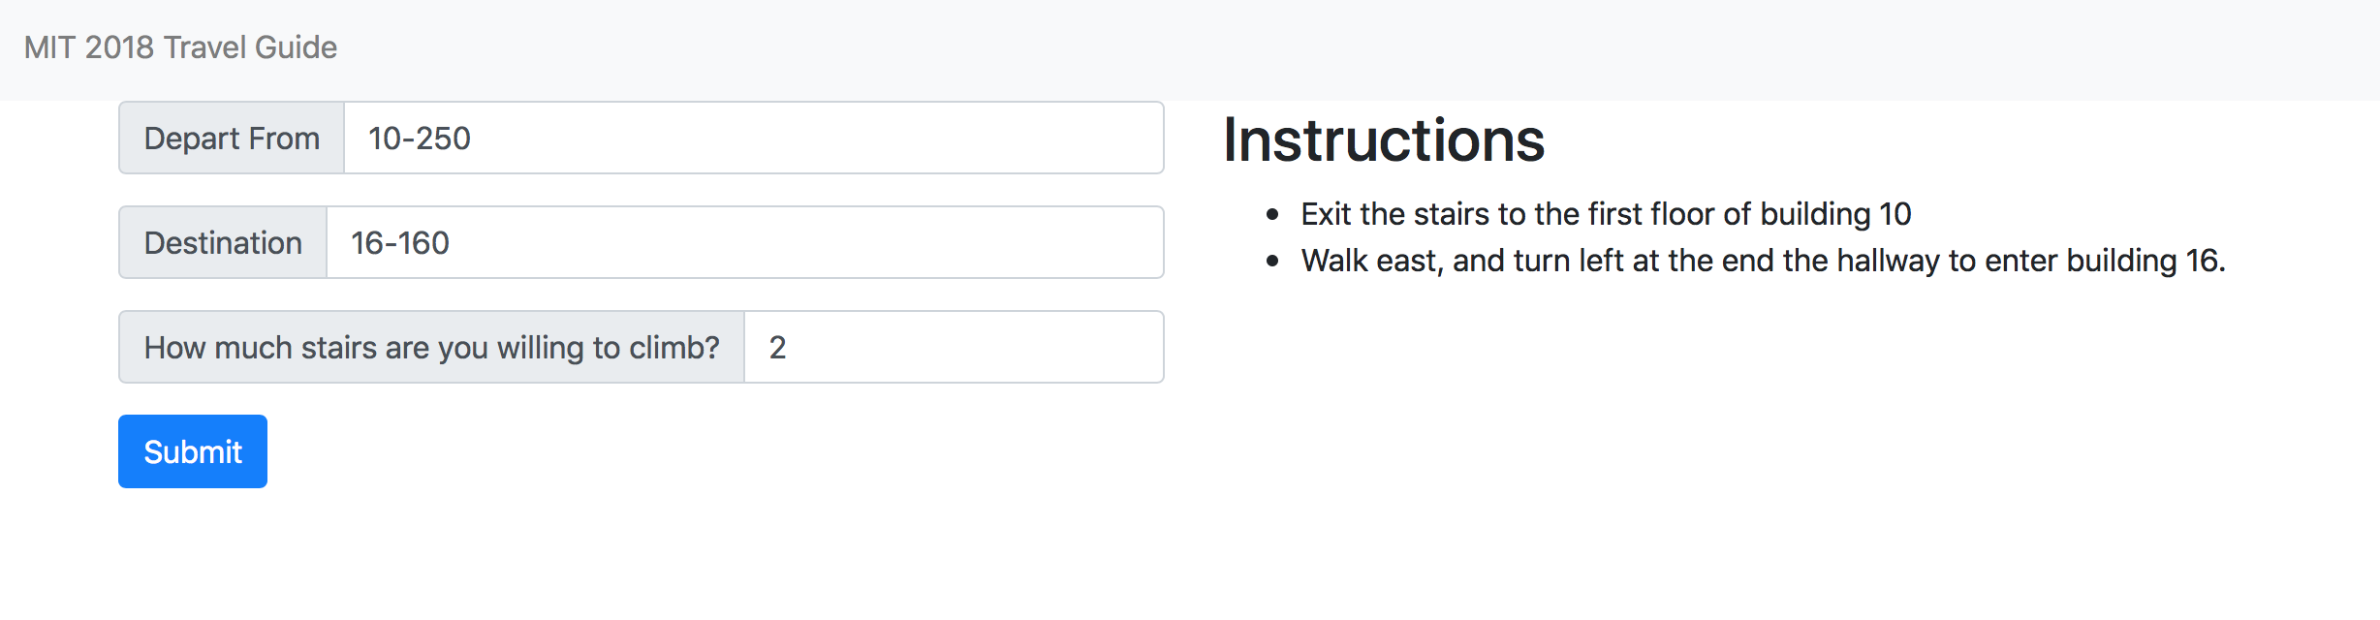Open the MIT 2018 Travel Guide brand link
Screen dimensions: 2380x620
(x=180, y=47)
